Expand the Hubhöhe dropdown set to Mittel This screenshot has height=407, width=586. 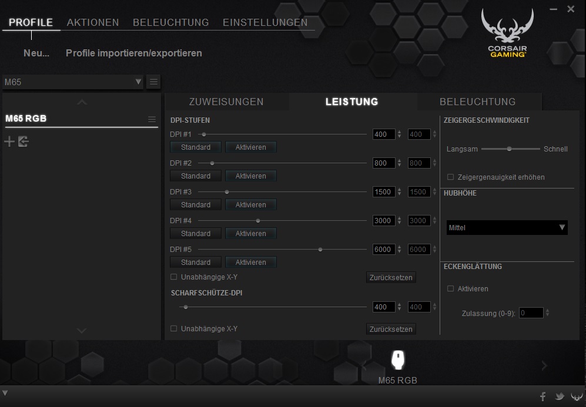coord(507,227)
